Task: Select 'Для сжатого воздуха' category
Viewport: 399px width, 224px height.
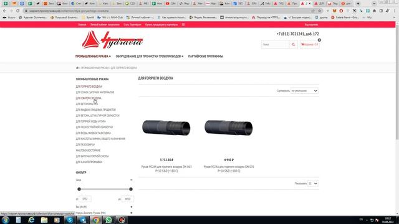Action: click(x=89, y=98)
